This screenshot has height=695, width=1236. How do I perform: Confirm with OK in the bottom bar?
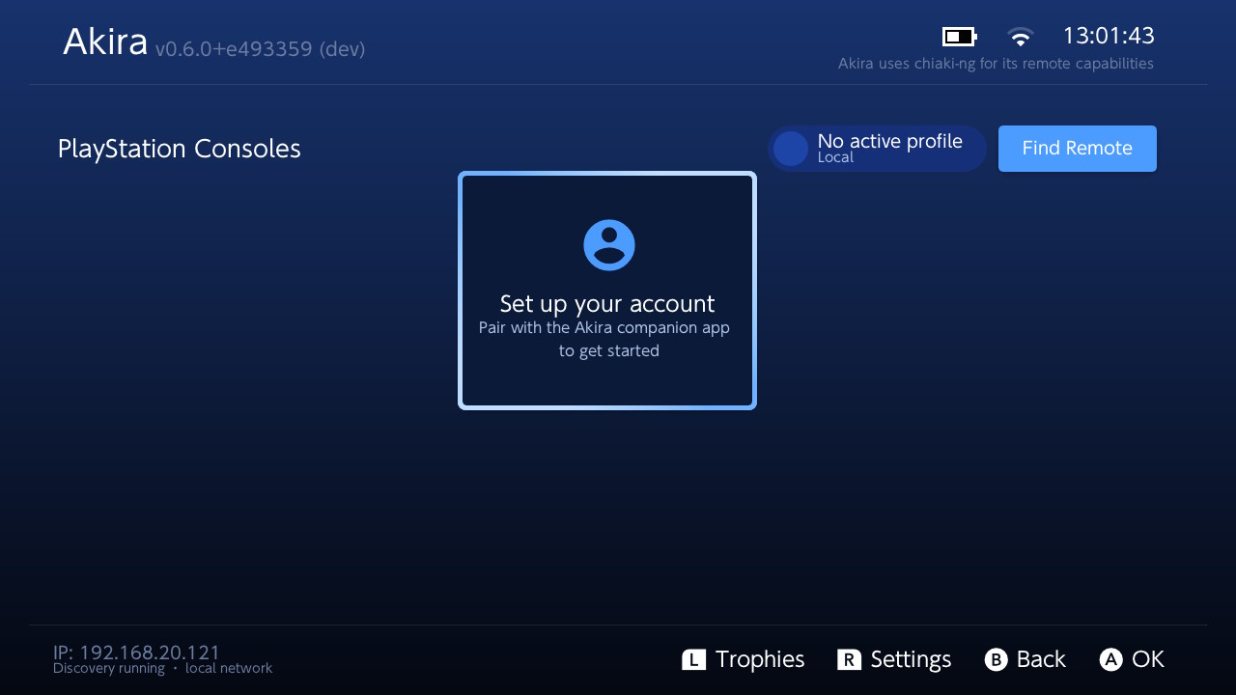[1133, 659]
